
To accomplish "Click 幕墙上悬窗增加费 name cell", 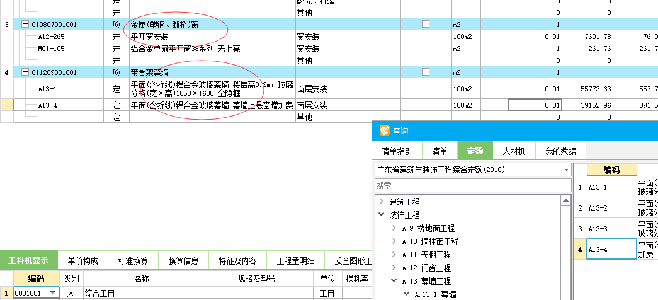I will [213, 105].
